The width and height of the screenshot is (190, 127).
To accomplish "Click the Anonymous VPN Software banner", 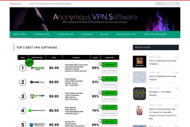I will pyautogui.click(x=95, y=19).
